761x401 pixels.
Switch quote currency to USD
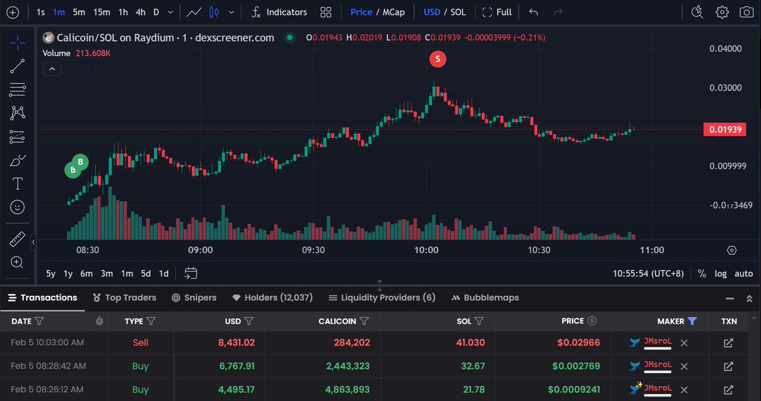(x=432, y=12)
